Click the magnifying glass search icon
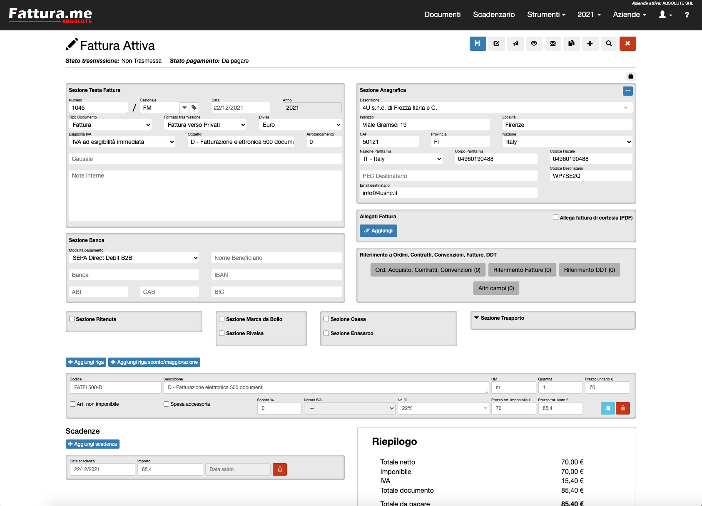Image resolution: width=702 pixels, height=506 pixels. tap(609, 44)
